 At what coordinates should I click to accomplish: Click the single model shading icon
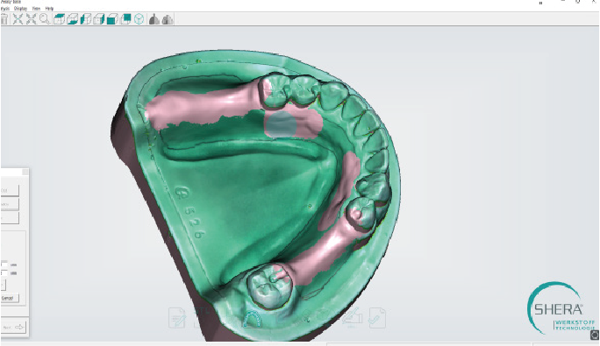tap(154, 19)
